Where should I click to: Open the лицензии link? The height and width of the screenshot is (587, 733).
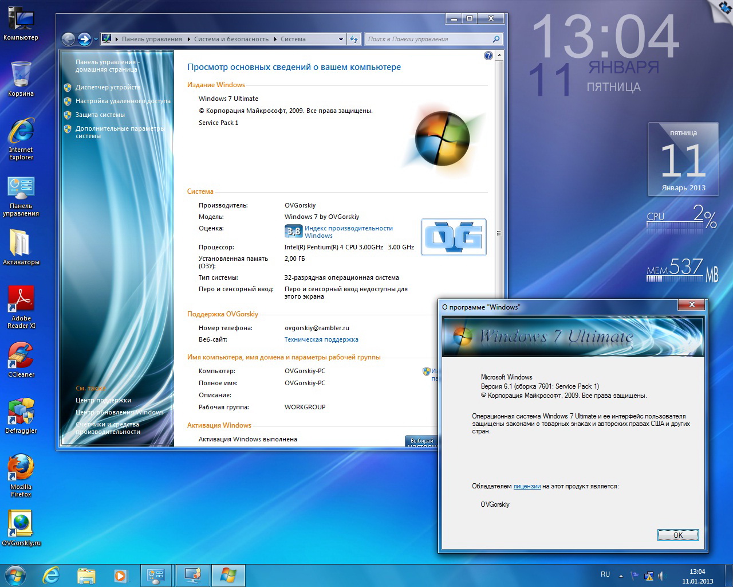527,486
